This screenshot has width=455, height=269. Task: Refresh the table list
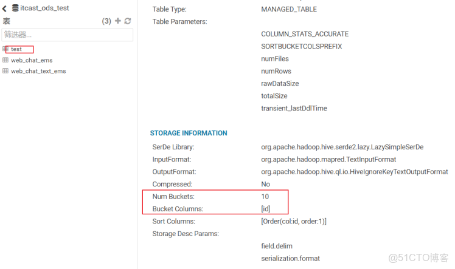(128, 21)
